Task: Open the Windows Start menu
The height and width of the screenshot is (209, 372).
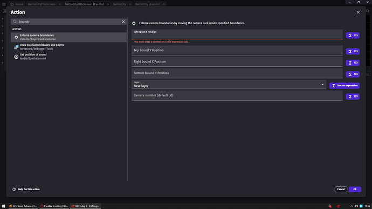Action: coord(3,206)
